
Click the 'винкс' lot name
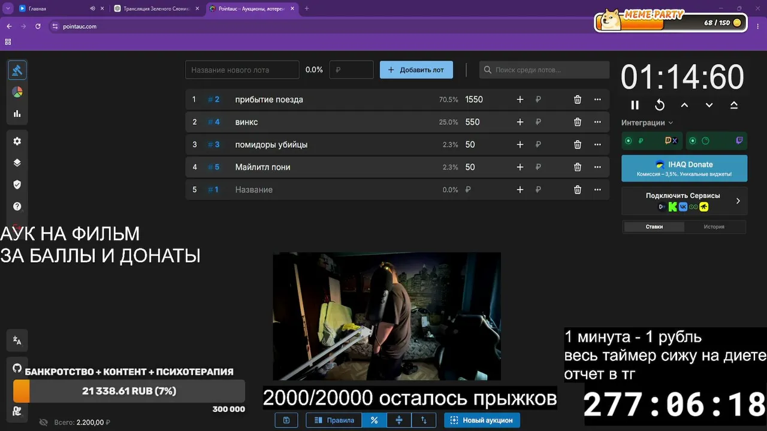(x=246, y=122)
